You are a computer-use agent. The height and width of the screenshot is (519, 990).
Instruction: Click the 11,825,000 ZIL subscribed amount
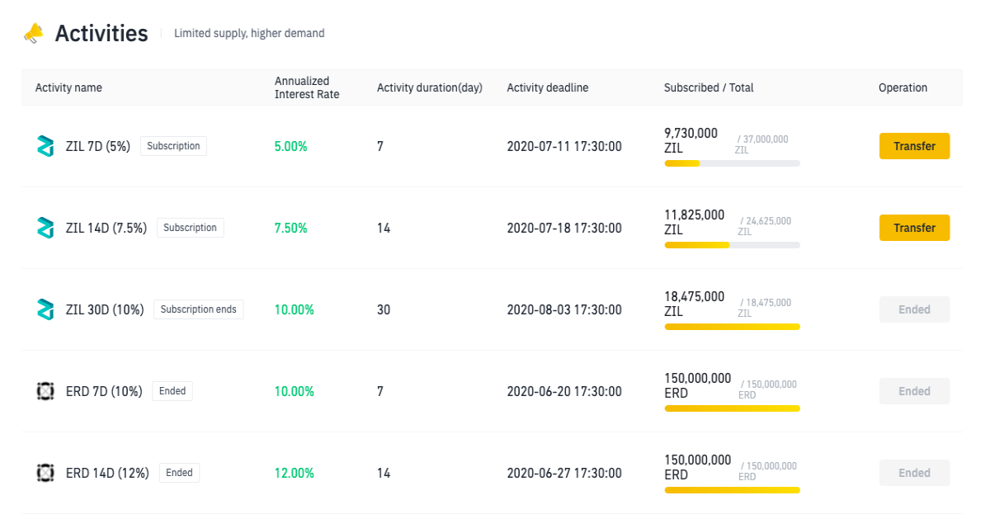pos(695,221)
